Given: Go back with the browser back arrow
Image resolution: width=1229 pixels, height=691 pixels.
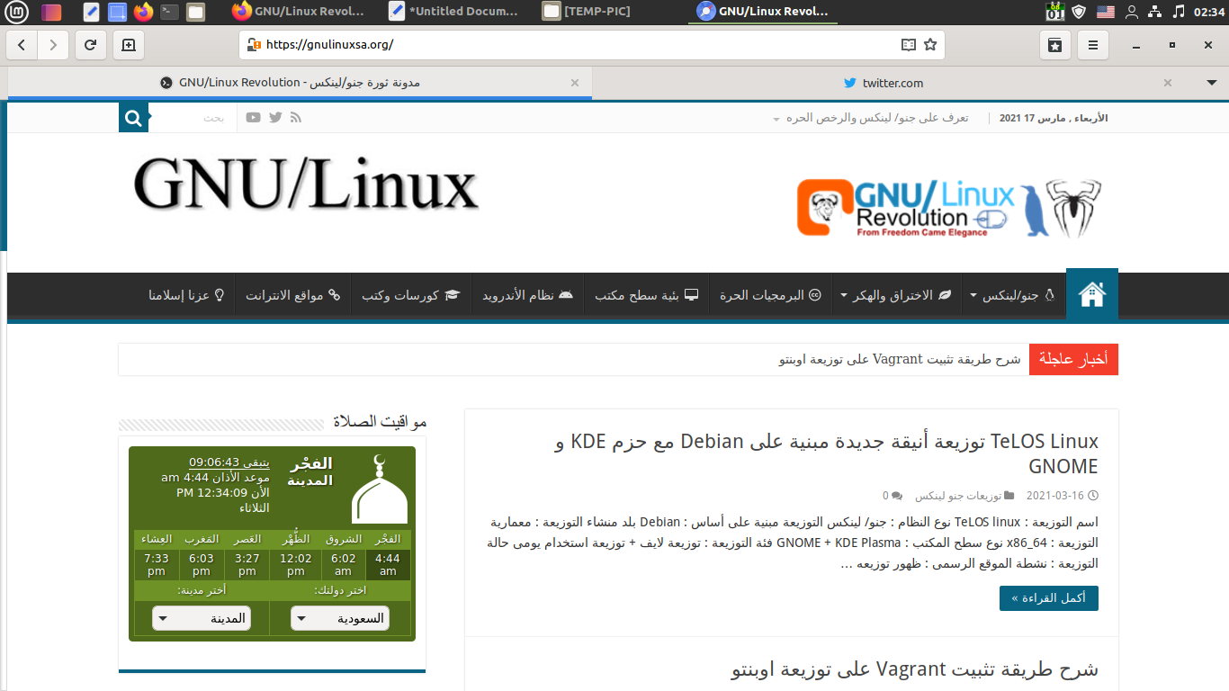Looking at the screenshot, I should (22, 45).
